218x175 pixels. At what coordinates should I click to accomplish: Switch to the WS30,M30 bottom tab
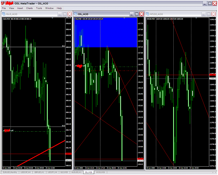[100, 172]
